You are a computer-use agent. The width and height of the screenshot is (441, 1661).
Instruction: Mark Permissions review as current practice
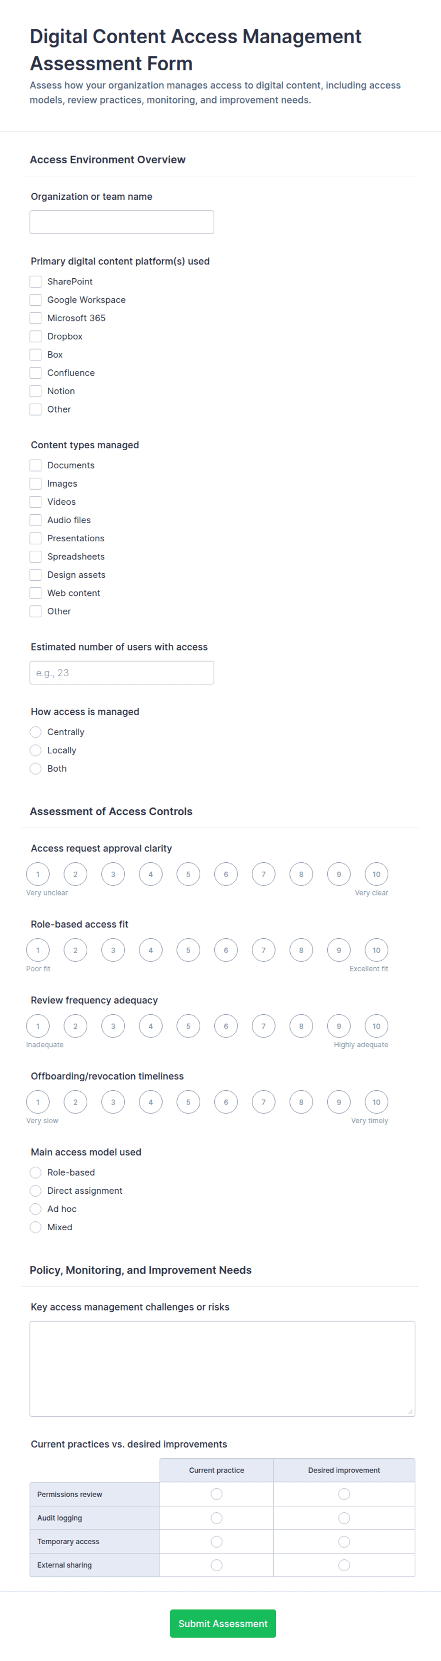[216, 1494]
